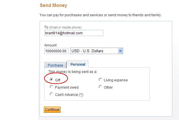Open the USD - U.S. Dollars currency dropdown
Image resolution: width=179 pixels, height=120 pixels.
click(94, 51)
